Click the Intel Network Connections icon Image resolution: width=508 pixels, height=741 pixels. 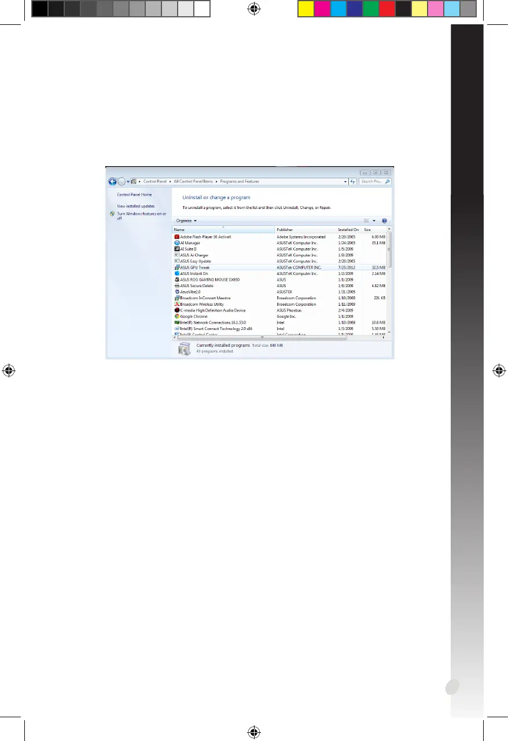pos(176,322)
